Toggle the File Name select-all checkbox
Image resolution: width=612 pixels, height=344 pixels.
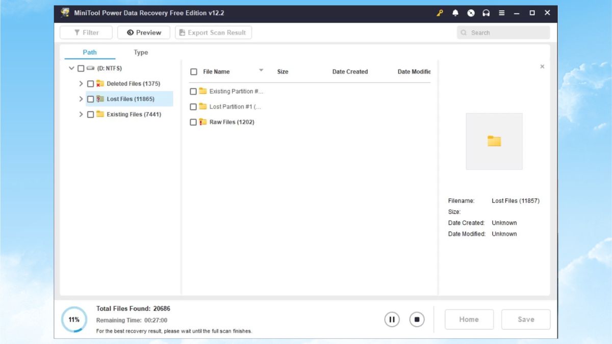pos(194,72)
